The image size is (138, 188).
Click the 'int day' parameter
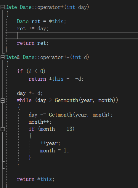coord(77,7)
